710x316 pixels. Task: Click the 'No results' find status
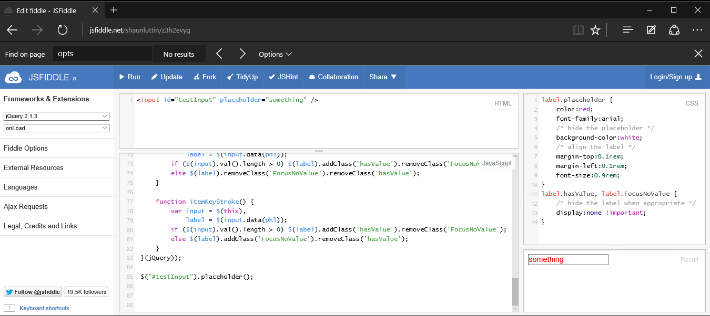[x=179, y=54]
